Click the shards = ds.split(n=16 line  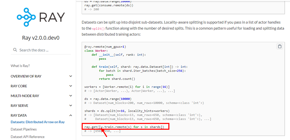pyautogui.click(x=127, y=111)
